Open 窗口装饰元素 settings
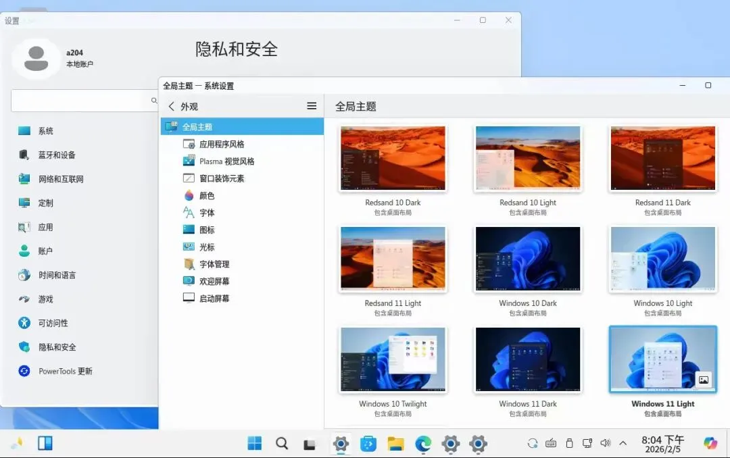 coord(242,178)
